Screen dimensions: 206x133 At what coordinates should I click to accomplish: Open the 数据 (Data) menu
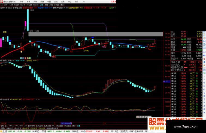[42, 2]
